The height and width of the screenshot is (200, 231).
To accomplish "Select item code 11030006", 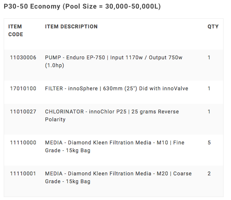I will [x=23, y=58].
